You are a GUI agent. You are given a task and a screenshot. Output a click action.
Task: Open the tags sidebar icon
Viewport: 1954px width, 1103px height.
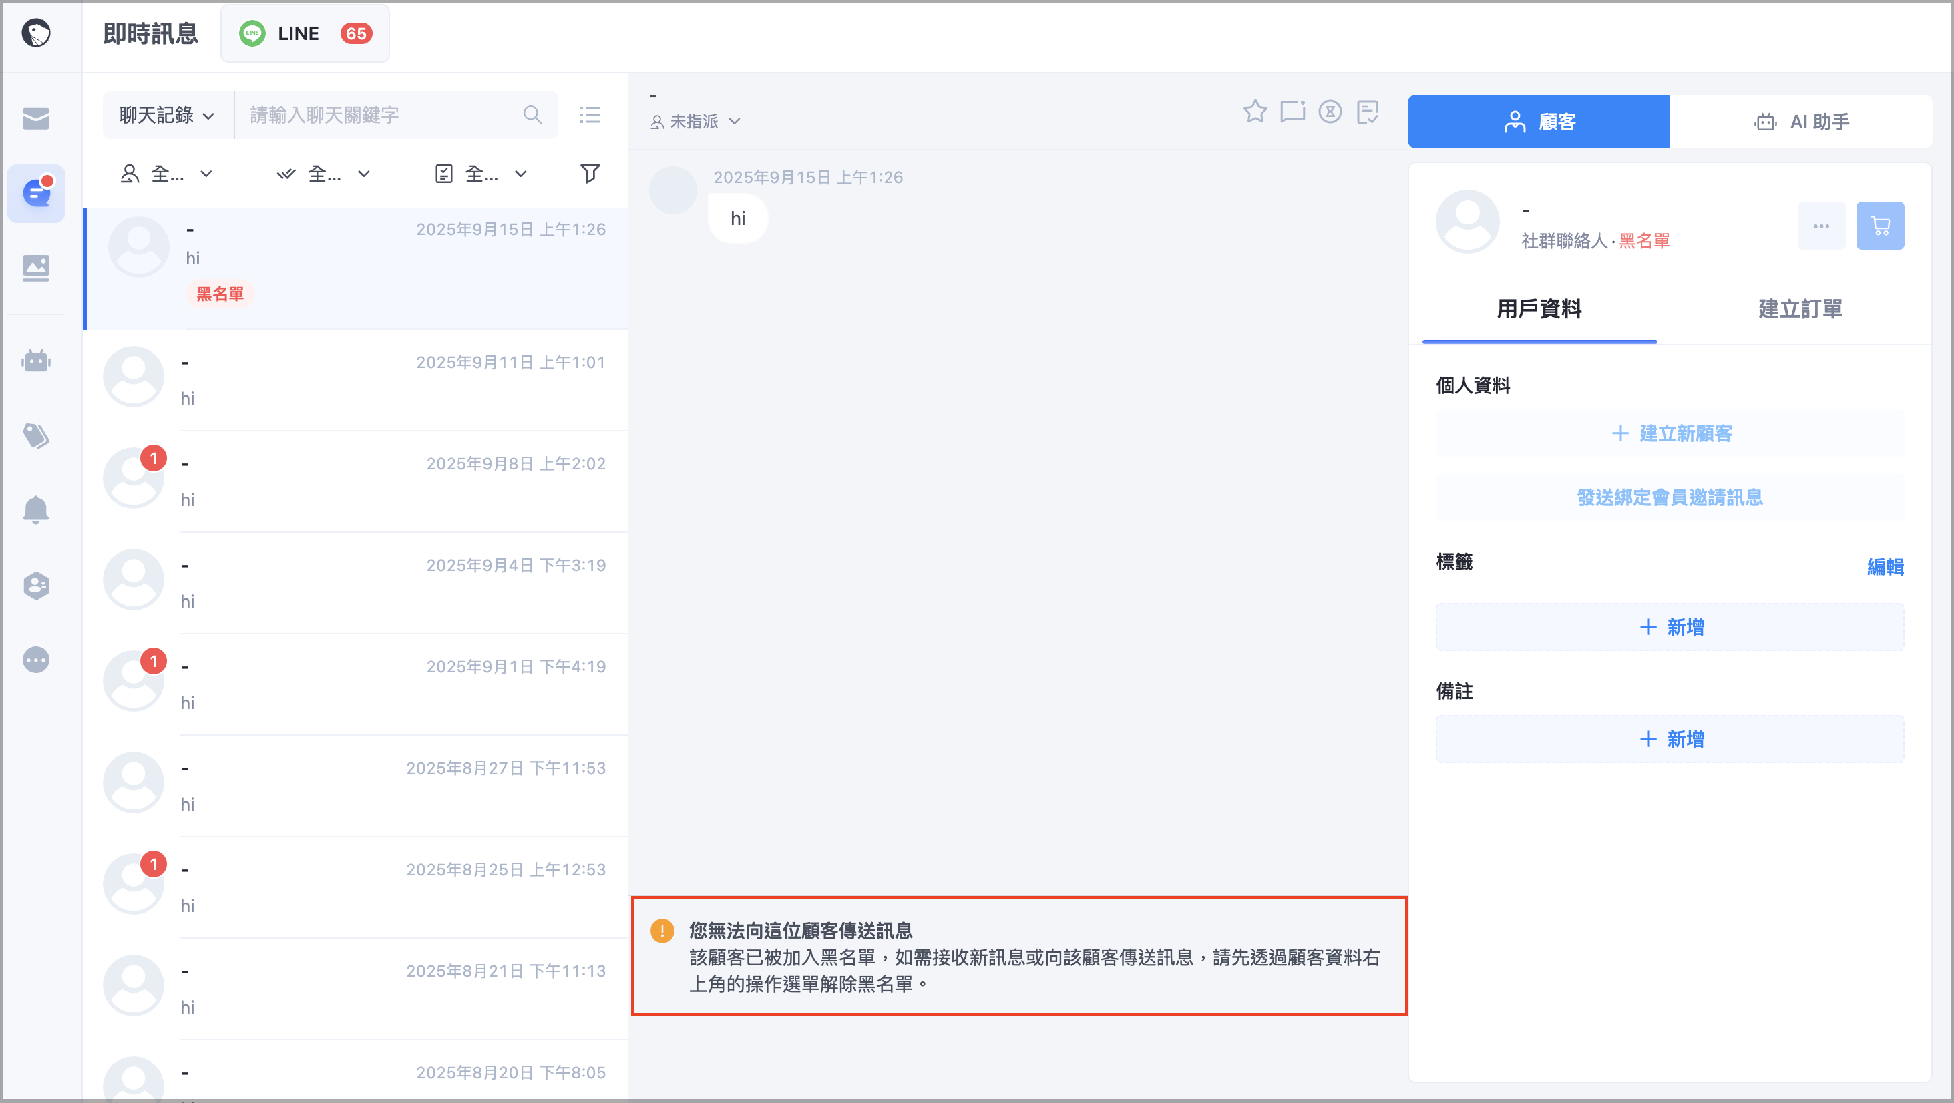[x=35, y=435]
